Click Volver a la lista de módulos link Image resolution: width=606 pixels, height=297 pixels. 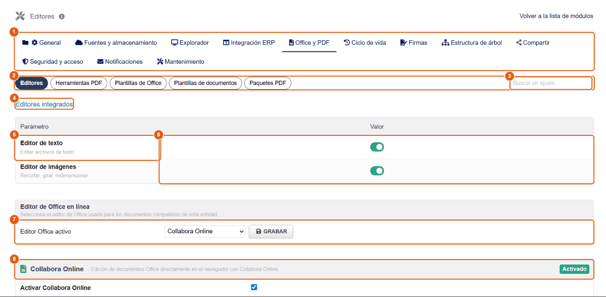(557, 16)
